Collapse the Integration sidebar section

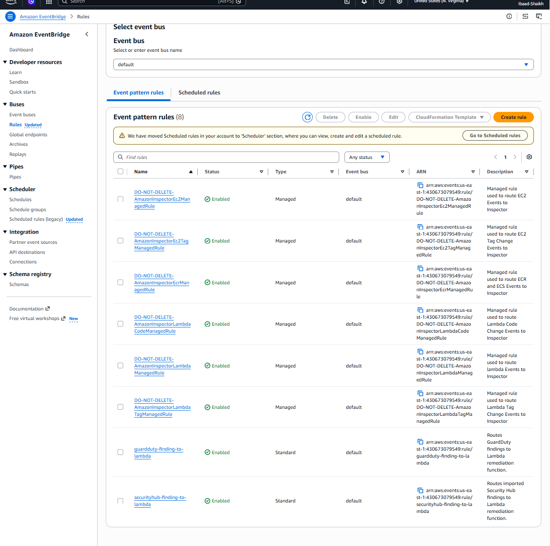click(x=5, y=232)
